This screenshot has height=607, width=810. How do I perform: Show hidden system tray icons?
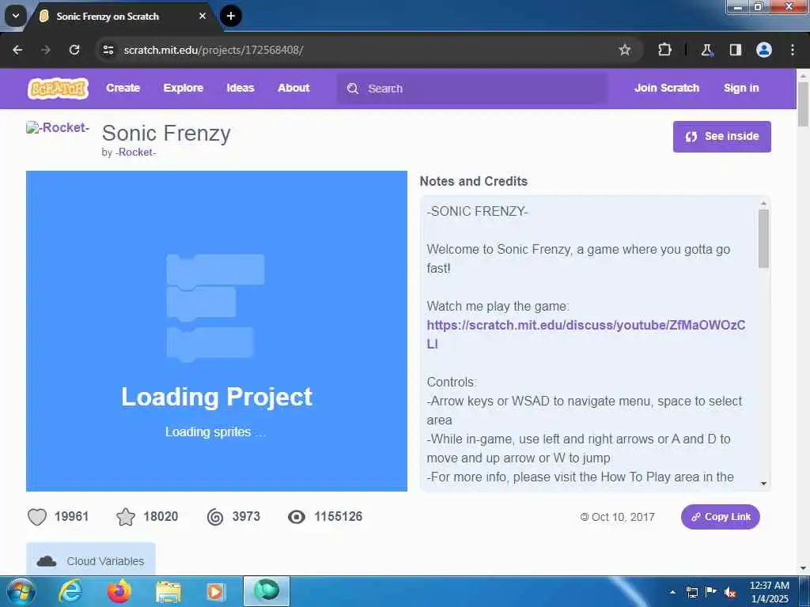coord(672,592)
